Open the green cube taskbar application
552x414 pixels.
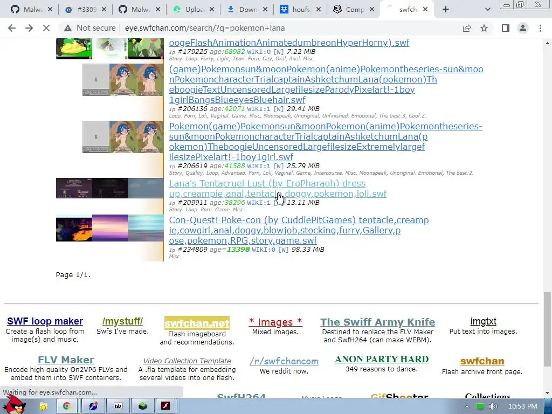click(142, 406)
